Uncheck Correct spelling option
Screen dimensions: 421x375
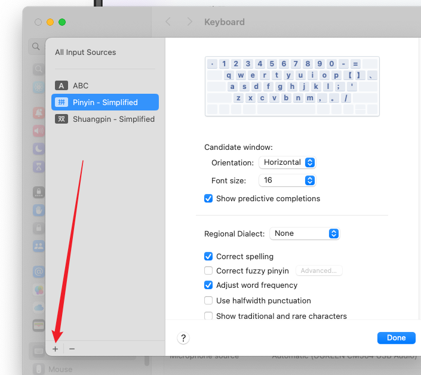click(x=208, y=256)
